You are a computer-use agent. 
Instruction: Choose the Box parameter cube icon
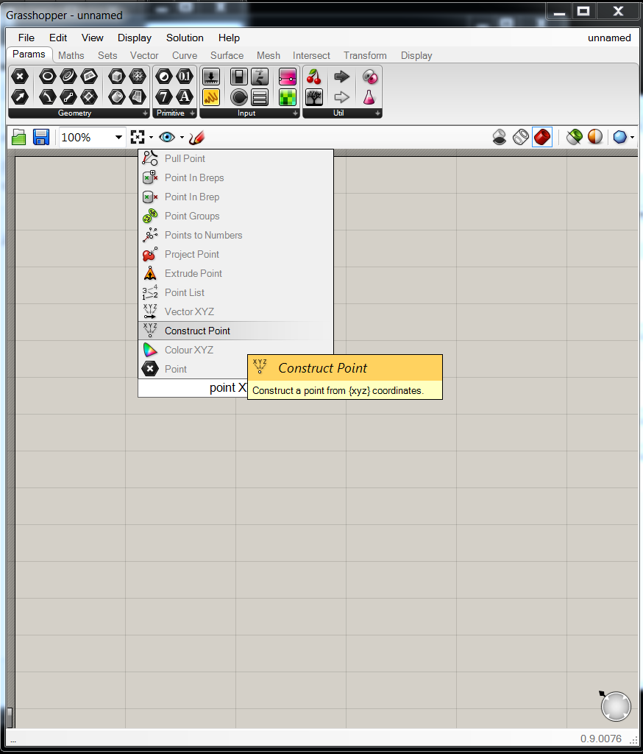116,77
